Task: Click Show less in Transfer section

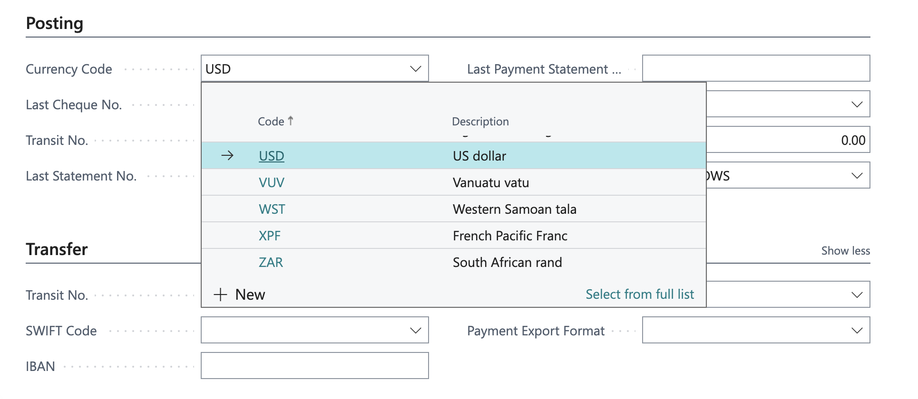Action: (845, 251)
